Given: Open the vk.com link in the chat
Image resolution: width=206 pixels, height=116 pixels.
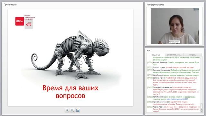Looking at the screenshot, I should click(x=177, y=99).
